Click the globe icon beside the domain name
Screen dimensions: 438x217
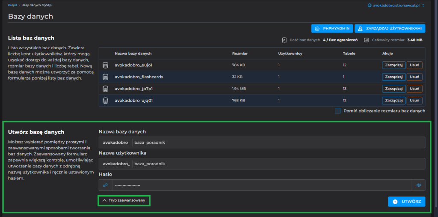[x=370, y=5]
